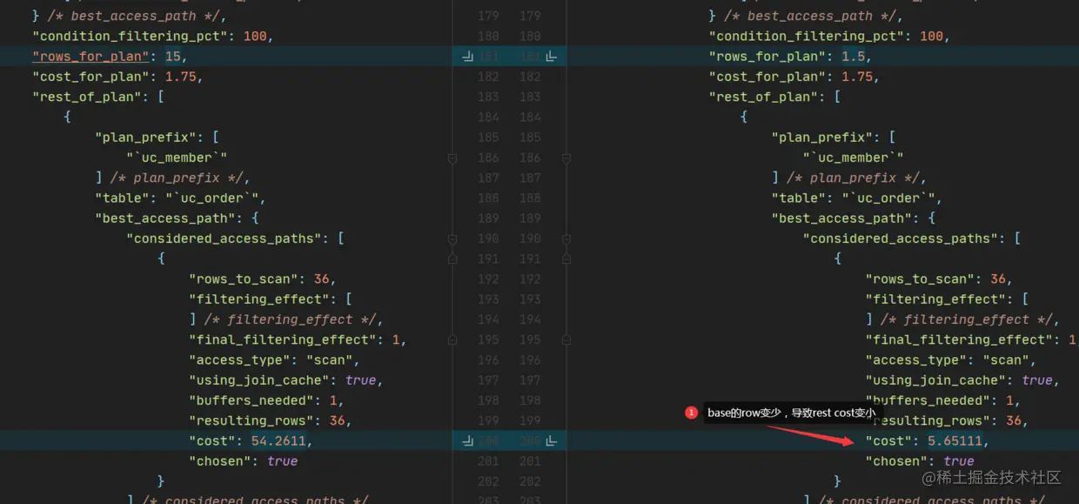The image size is (1079, 504).
Task: Click "chosen": true in left pane
Action: 243,461
